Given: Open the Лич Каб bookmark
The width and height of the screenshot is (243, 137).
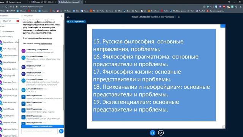Looking at the screenshot, I should click(x=200, y=11).
